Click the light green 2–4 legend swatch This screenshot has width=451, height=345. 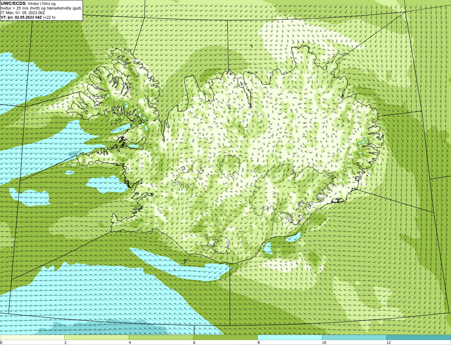[x=97, y=337]
